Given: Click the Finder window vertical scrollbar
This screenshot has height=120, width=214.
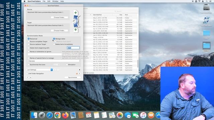Looking at the screenshot, I should [x=138, y=64].
